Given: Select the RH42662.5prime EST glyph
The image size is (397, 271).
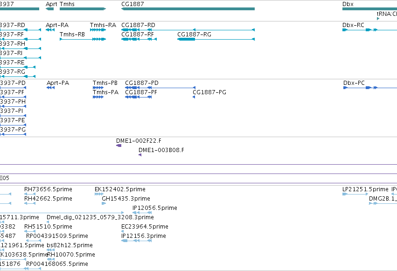Looking at the screenshot, I should coord(29,203).
